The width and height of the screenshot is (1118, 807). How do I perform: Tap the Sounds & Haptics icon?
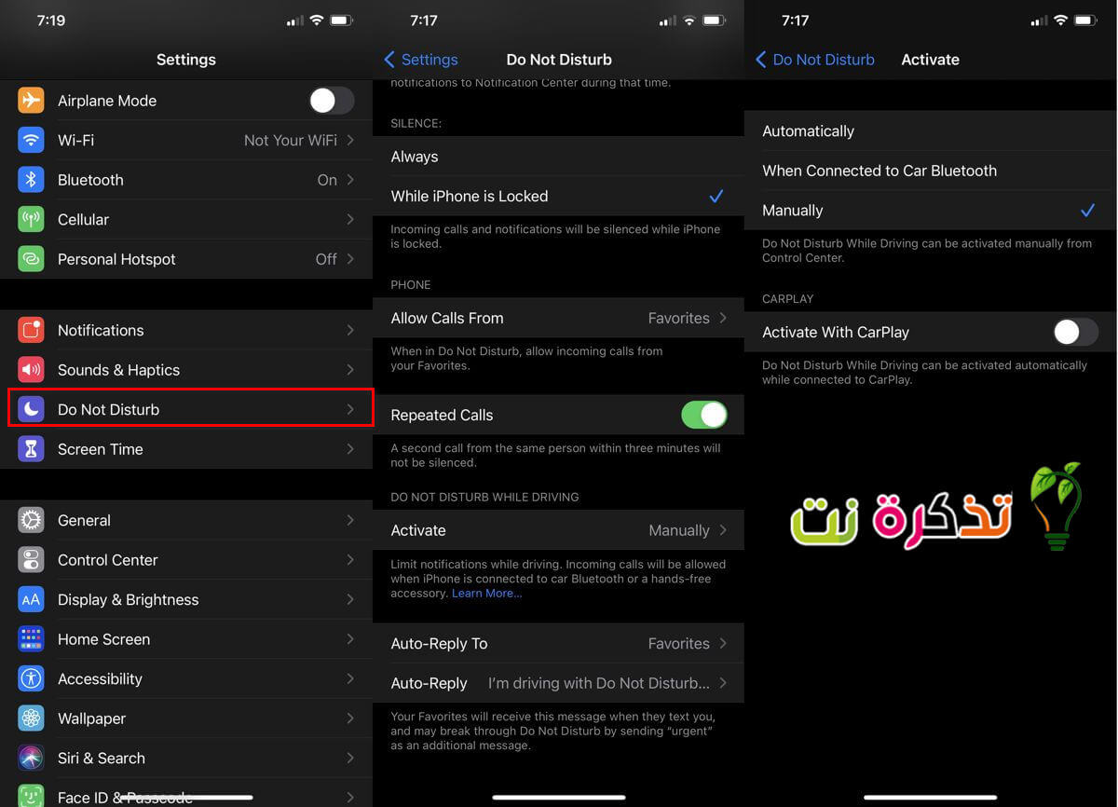coord(31,370)
